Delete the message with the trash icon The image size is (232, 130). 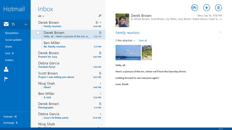218,8
